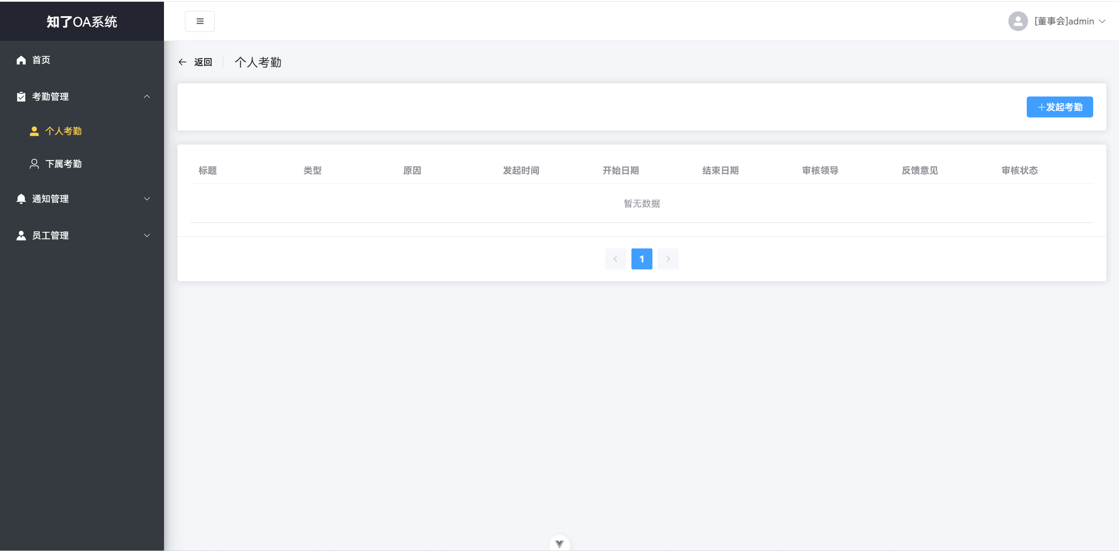Click the 知了OA系统 logo title
This screenshot has width=1119, height=551.
pyautogui.click(x=82, y=21)
